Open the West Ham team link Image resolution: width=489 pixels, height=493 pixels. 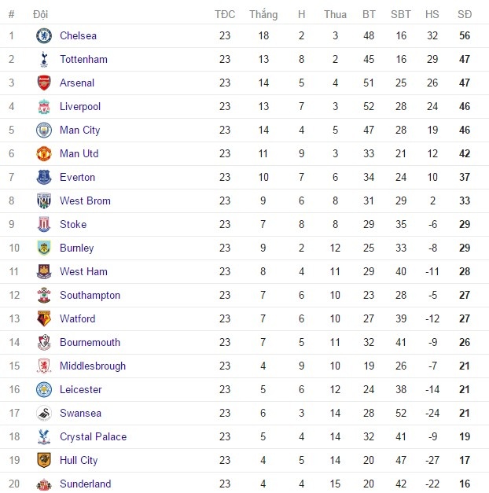83,271
